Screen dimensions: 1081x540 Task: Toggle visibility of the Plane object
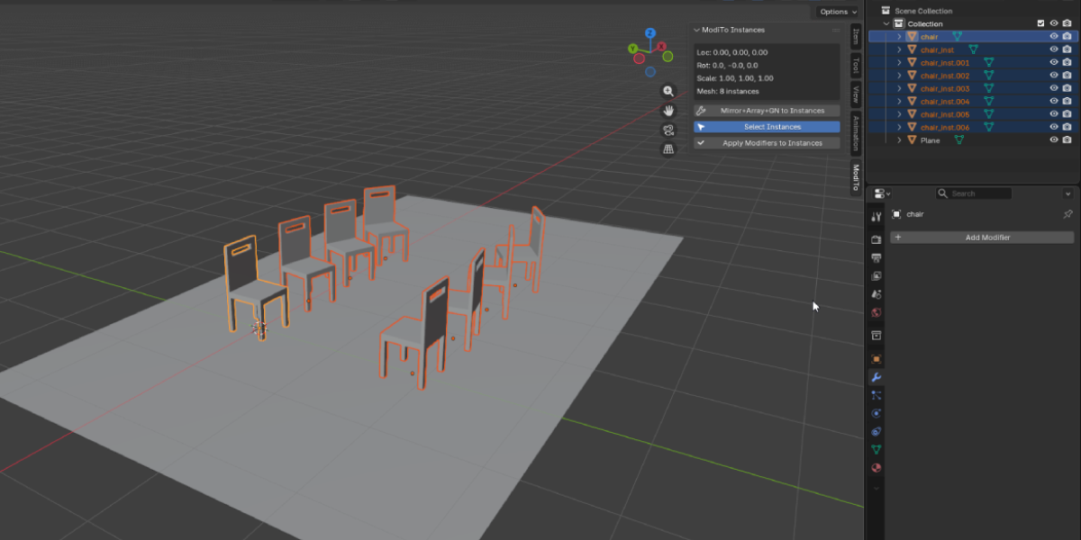[1054, 139]
